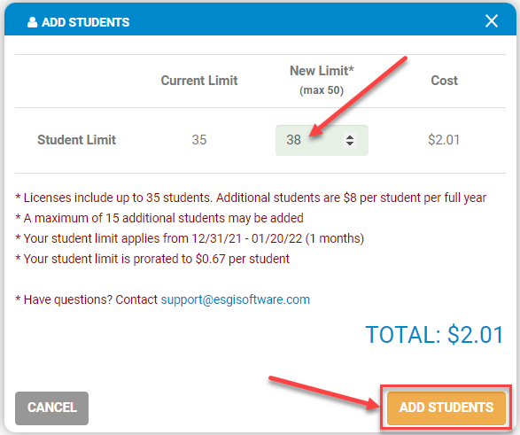The width and height of the screenshot is (520, 435).
Task: Confirm with the orange ADD STUDENTS button
Action: 446,408
